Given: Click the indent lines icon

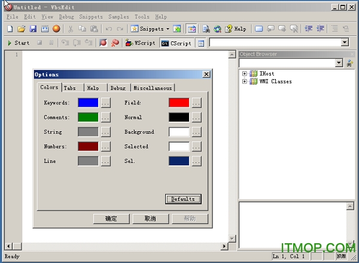Looking at the screenshot, I should [x=320, y=29].
